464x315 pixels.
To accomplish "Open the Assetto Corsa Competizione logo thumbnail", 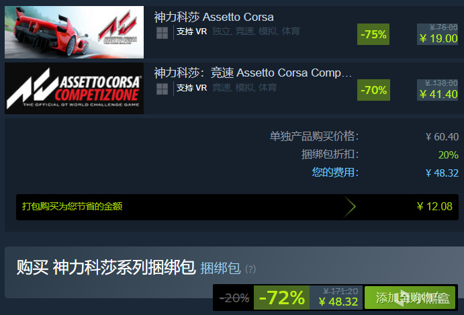I will (x=74, y=88).
